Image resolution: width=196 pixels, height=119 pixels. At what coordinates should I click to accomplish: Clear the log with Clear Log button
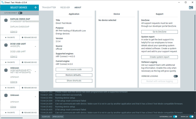pos(46,117)
